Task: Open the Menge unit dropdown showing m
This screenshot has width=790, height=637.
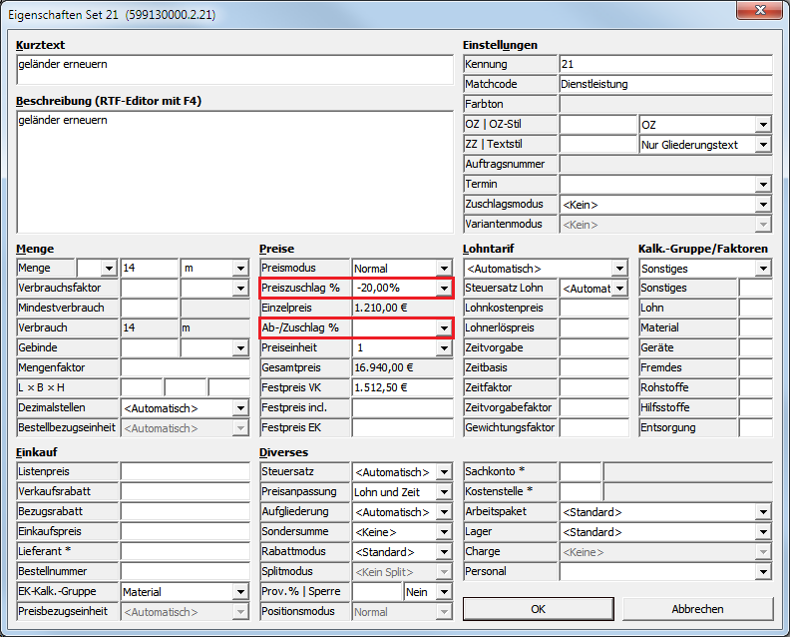Action: [x=239, y=269]
